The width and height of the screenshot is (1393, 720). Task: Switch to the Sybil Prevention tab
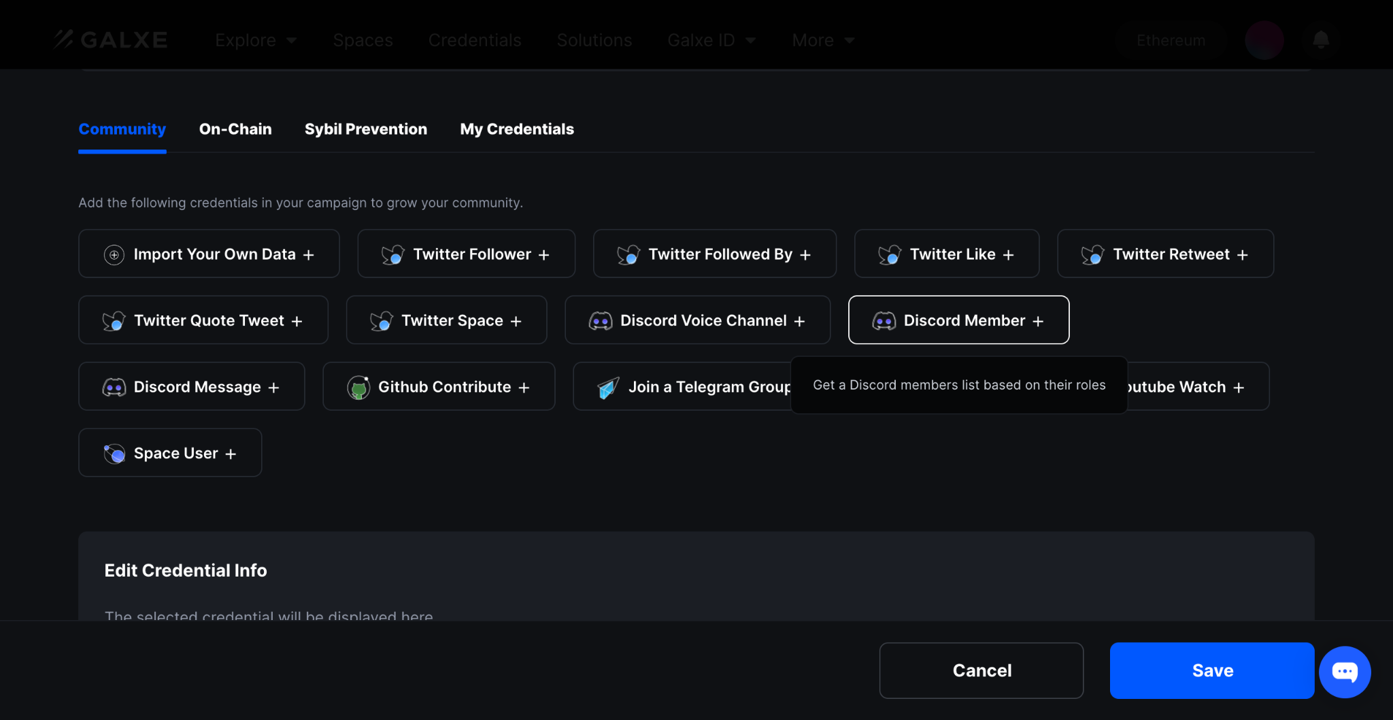click(366, 129)
